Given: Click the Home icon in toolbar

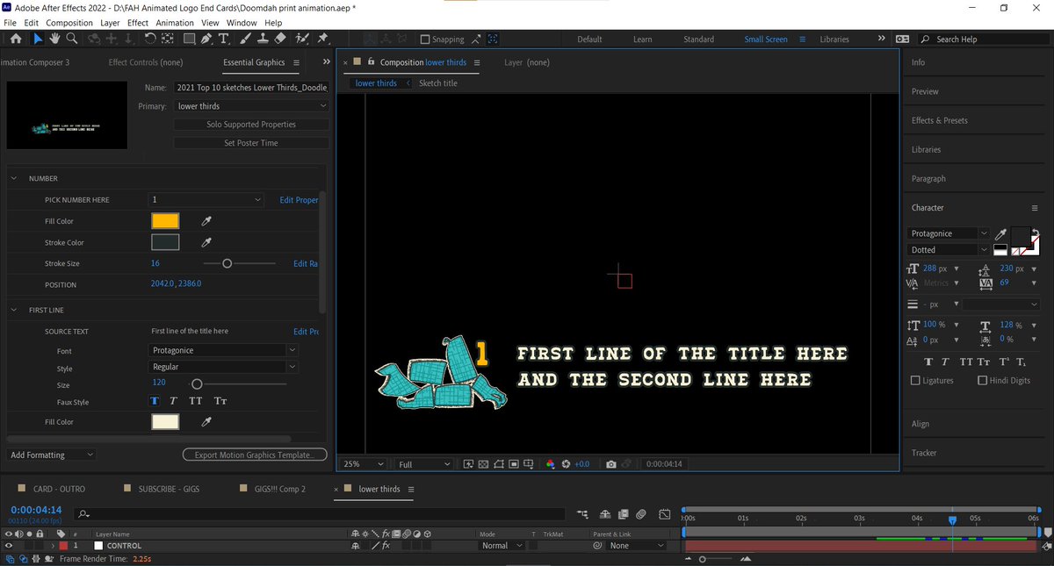Looking at the screenshot, I should click(x=15, y=39).
